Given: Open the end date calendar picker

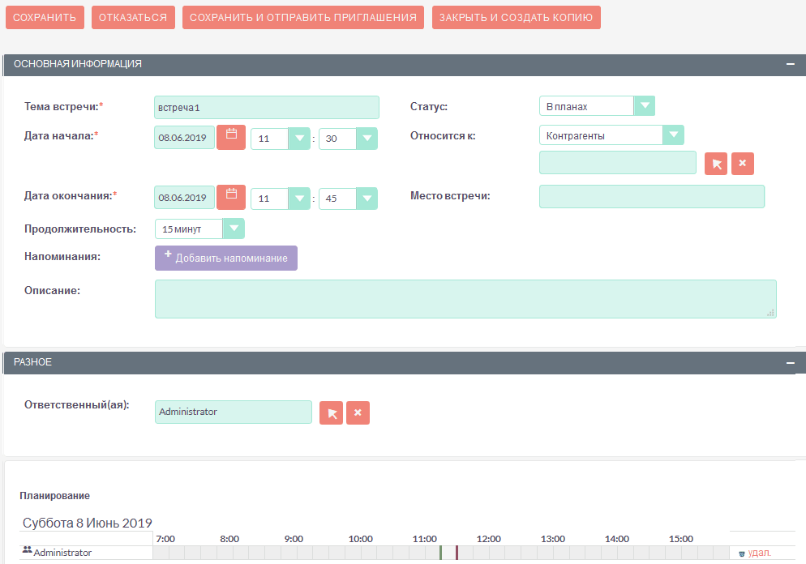Looking at the screenshot, I should tap(231, 197).
